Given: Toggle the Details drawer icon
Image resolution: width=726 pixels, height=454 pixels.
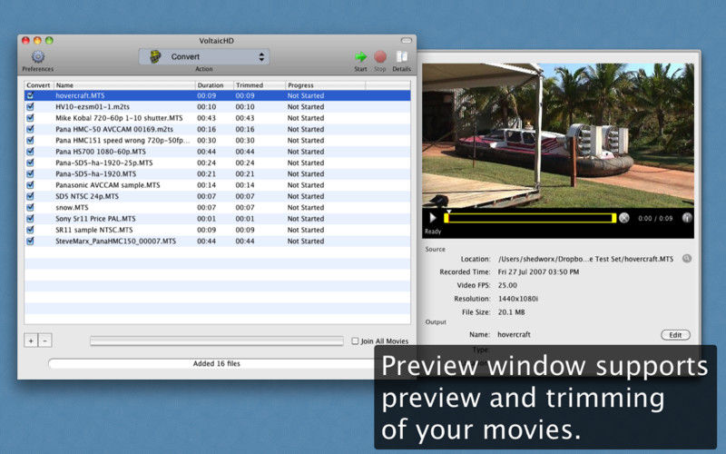Looking at the screenshot, I should [x=401, y=57].
